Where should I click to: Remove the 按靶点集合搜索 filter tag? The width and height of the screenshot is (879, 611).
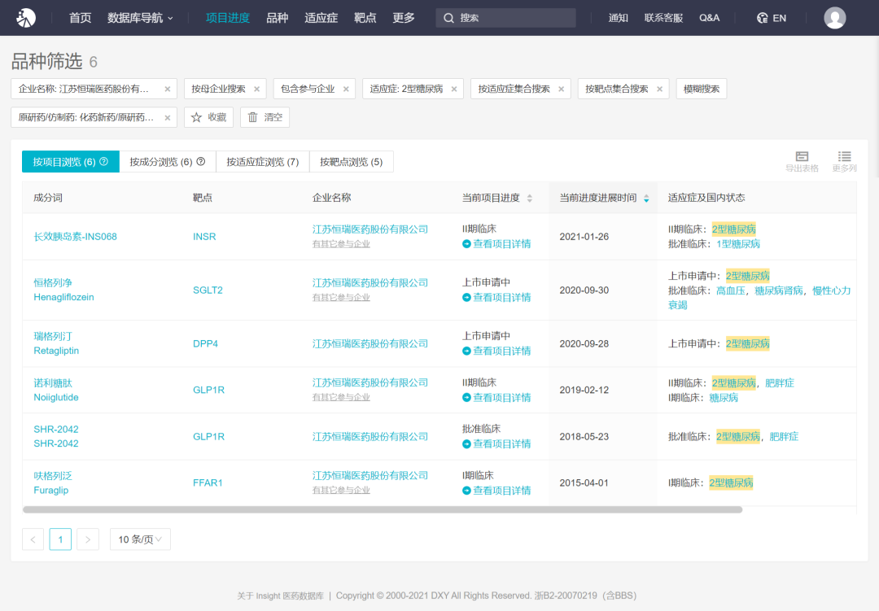click(x=660, y=89)
